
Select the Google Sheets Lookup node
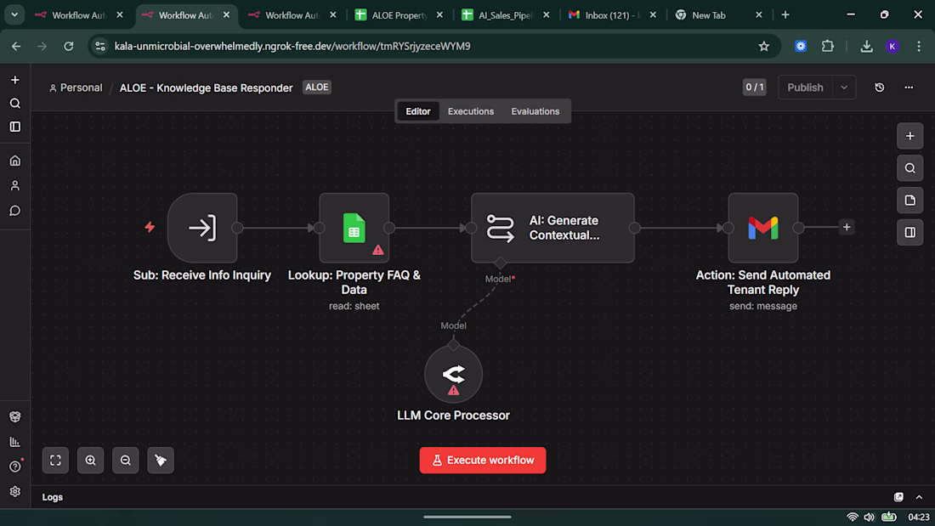pyautogui.click(x=354, y=228)
